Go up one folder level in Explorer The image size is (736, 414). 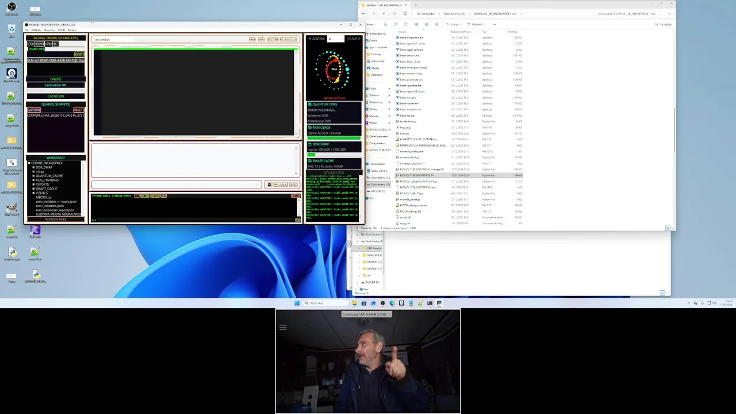coord(384,13)
